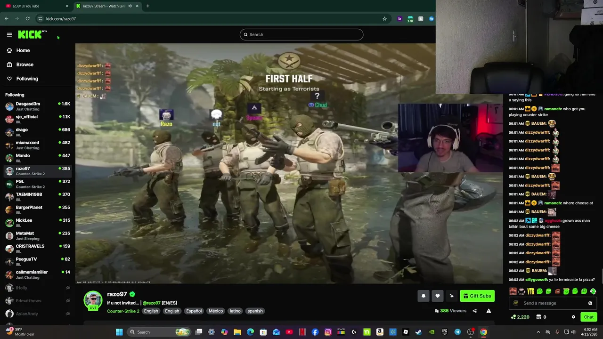
Task: Share the stream with the share icon
Action: pyautogui.click(x=474, y=311)
